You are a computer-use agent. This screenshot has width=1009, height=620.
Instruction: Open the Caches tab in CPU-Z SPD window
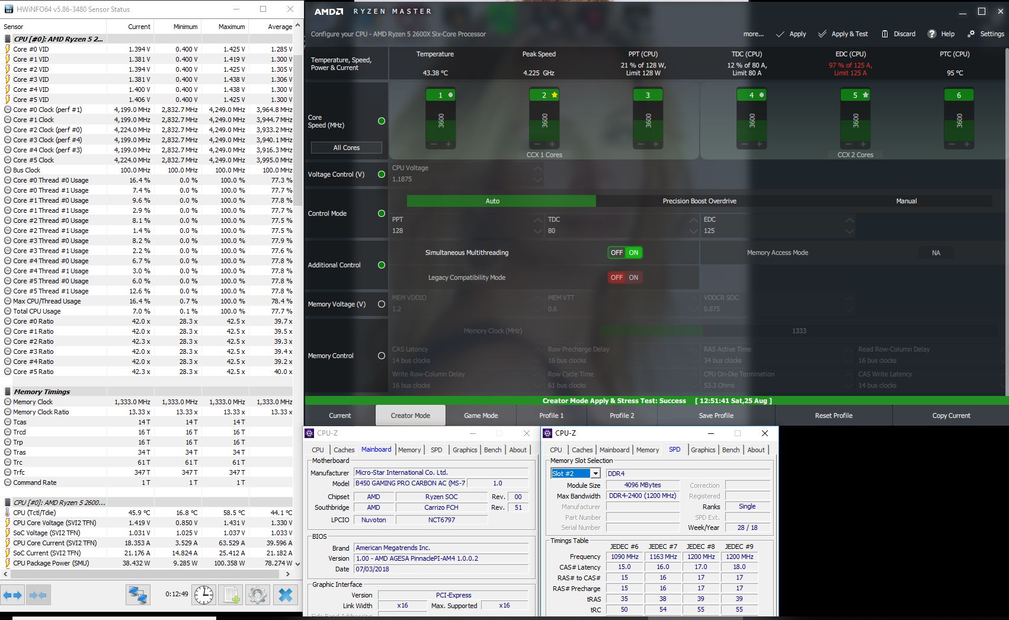(x=582, y=450)
